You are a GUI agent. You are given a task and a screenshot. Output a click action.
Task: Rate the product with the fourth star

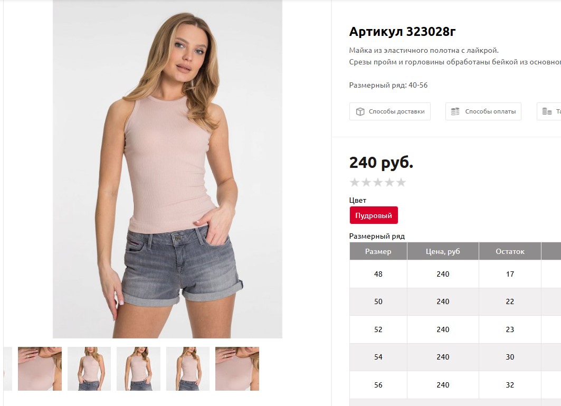coord(389,183)
